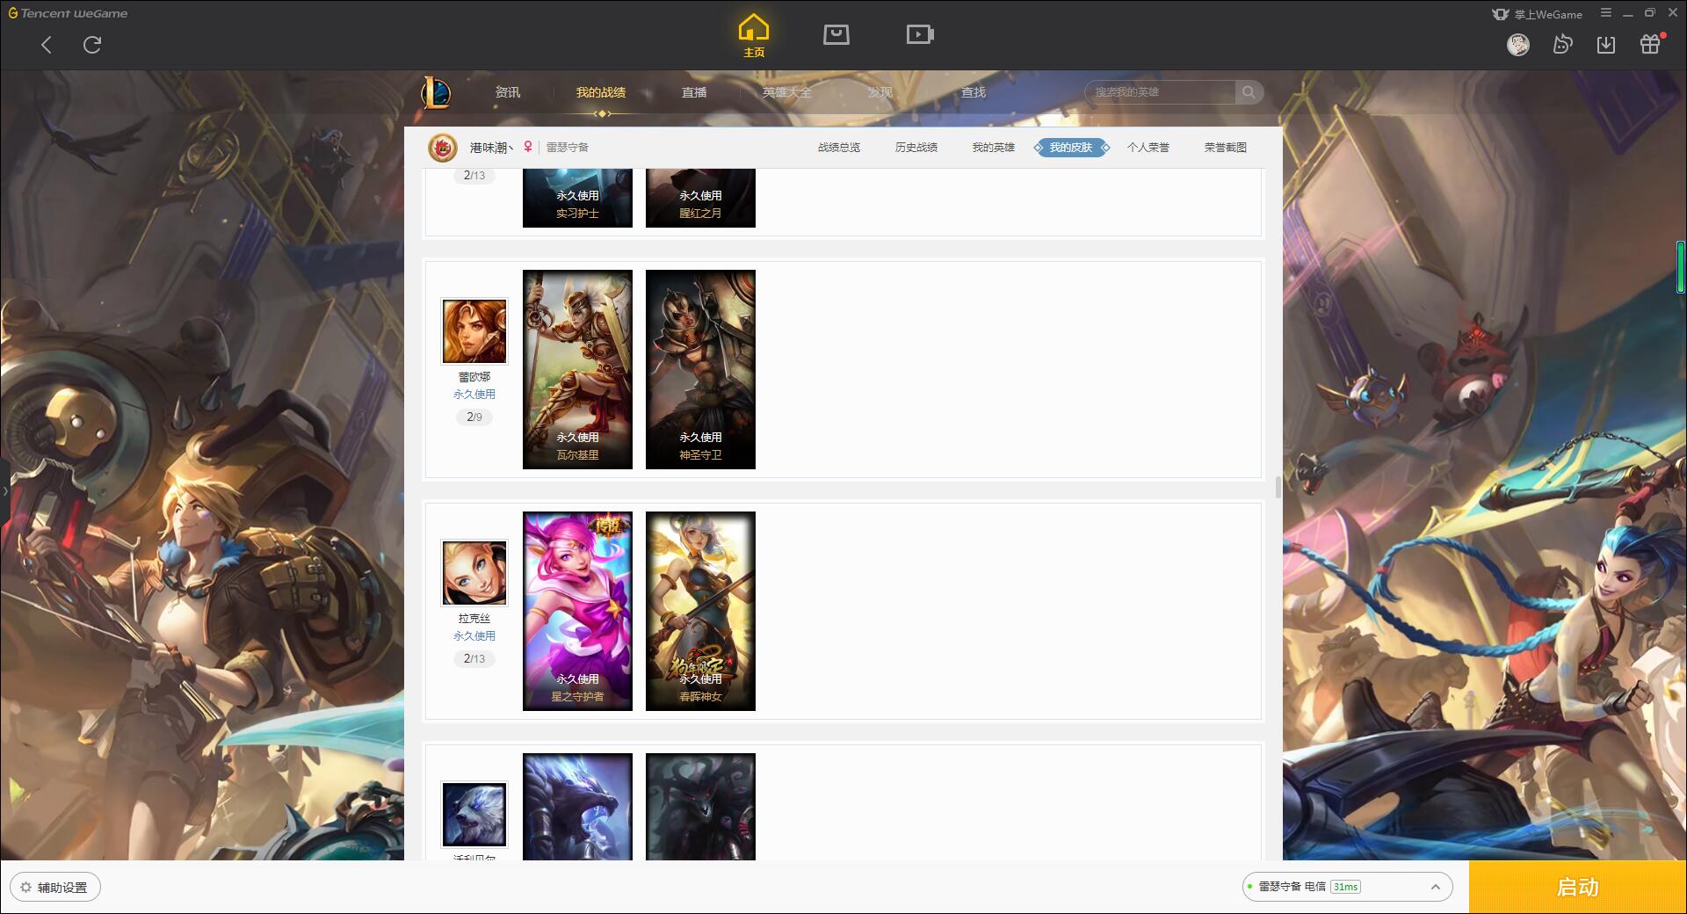Viewport: 1687px width, 914px height.
Task: Open the 实习护士 skin thumbnail
Action: point(577,198)
